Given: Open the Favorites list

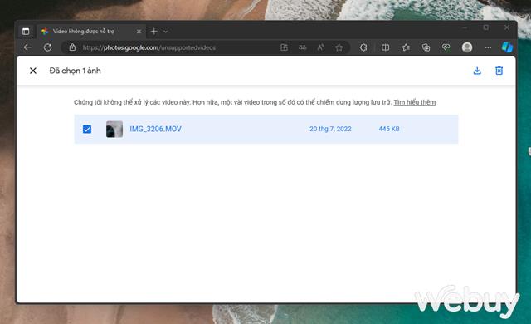Looking at the screenshot, I should 406,47.
